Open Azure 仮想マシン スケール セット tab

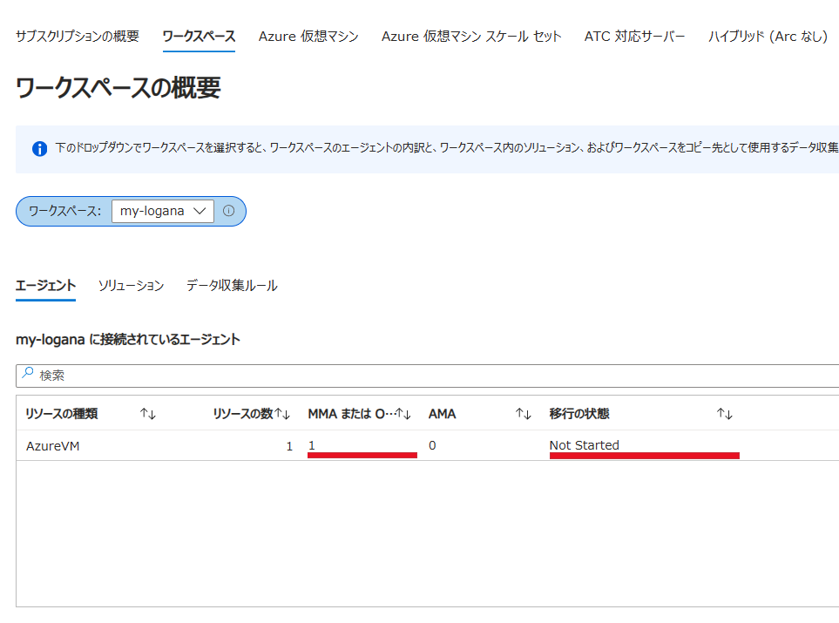471,37
